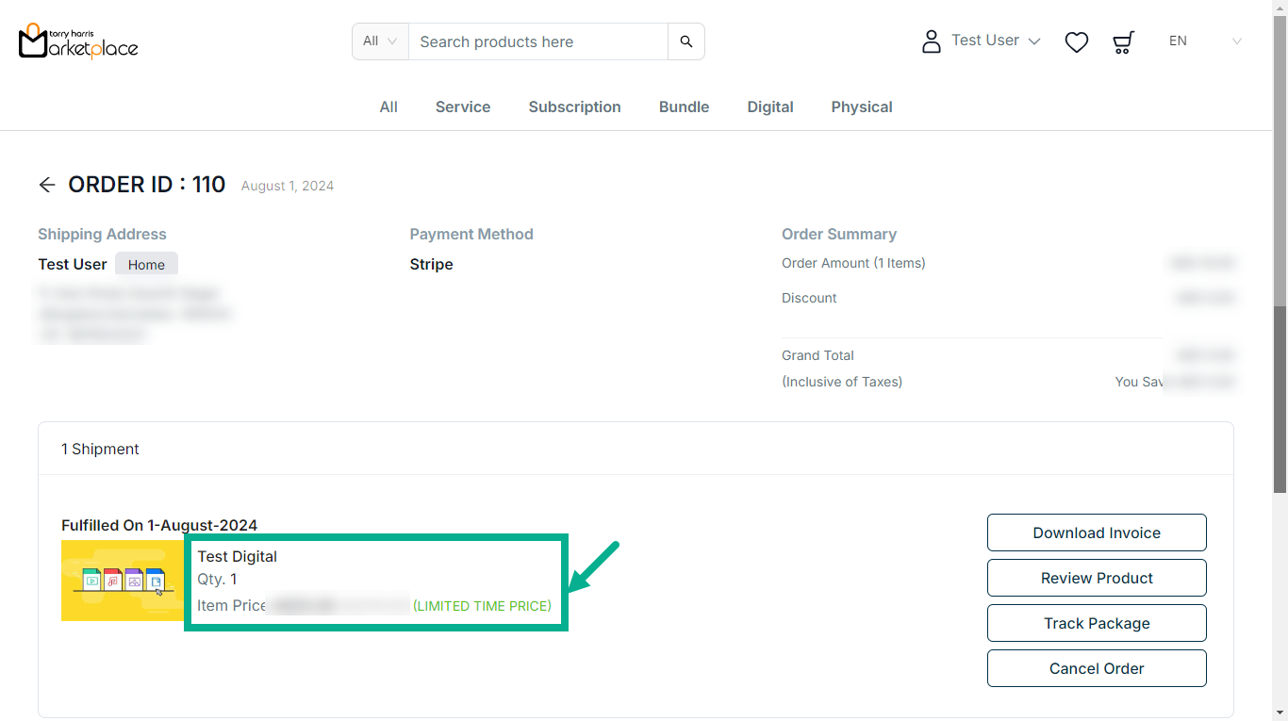Switch to the Digital category tab

tap(769, 107)
